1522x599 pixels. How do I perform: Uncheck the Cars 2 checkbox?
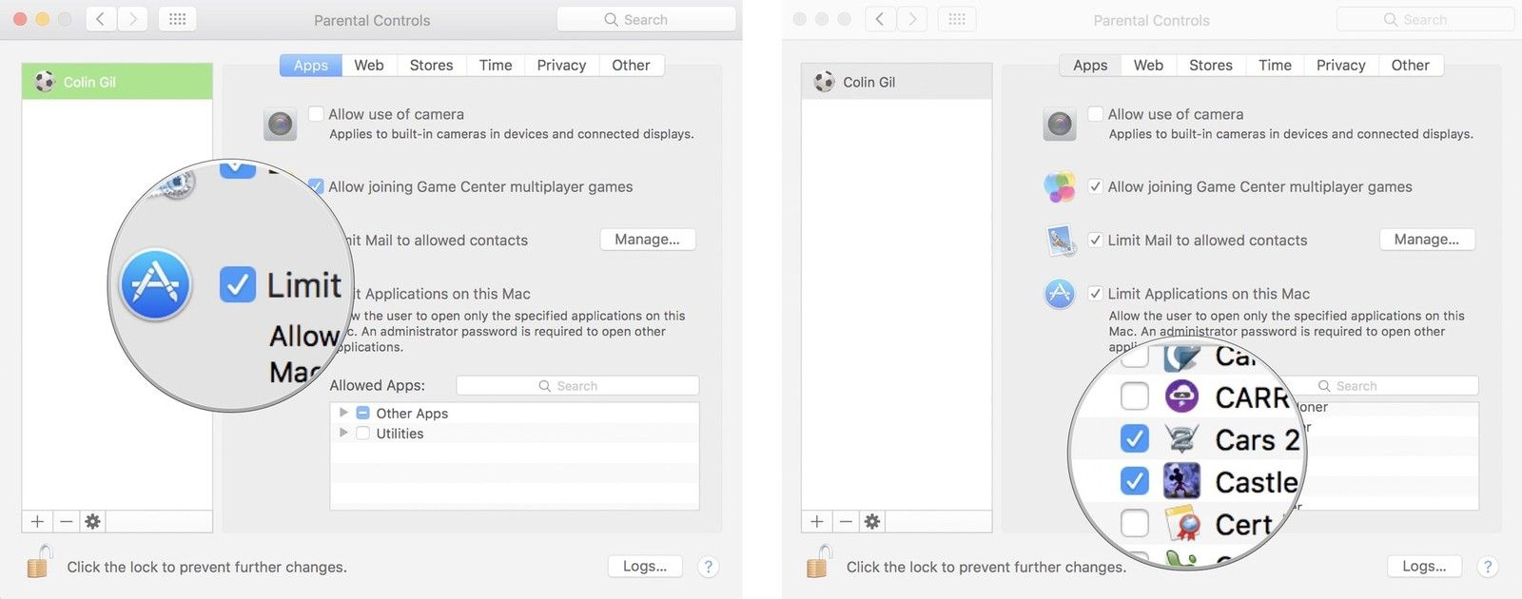[x=1134, y=439]
